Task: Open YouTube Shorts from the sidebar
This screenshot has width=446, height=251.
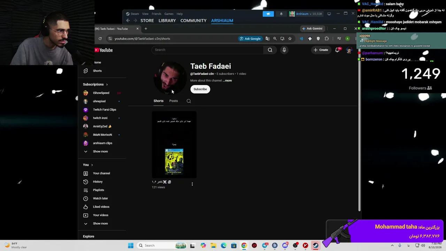Action: pyautogui.click(x=97, y=71)
